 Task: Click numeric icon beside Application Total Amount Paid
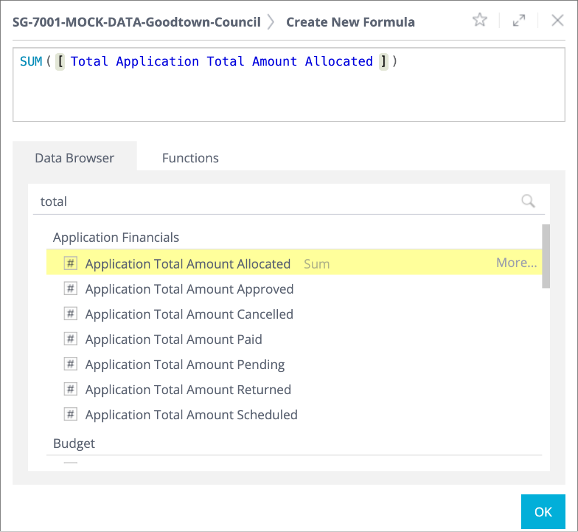point(71,339)
